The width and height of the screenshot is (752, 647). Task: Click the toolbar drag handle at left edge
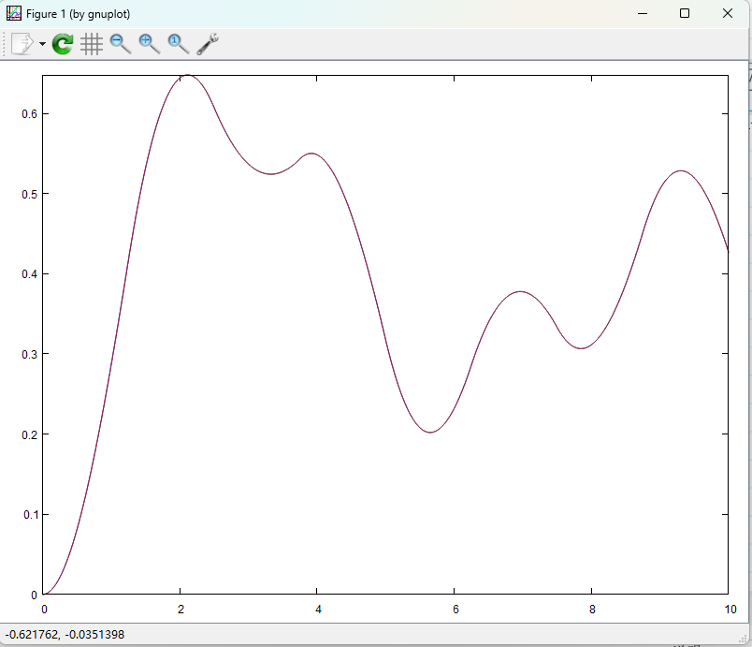(x=6, y=44)
